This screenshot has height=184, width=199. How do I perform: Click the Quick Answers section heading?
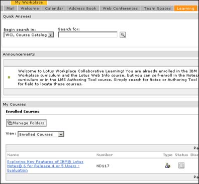(17, 16)
